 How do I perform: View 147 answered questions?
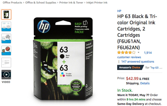tap(138, 62)
